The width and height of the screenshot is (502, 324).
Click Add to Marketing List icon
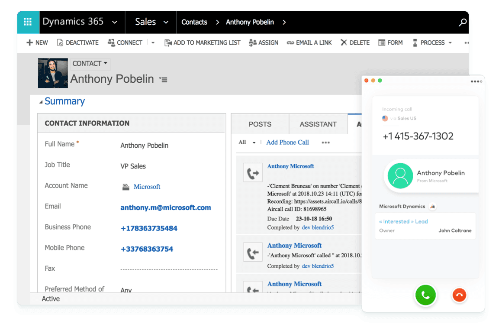pos(168,42)
